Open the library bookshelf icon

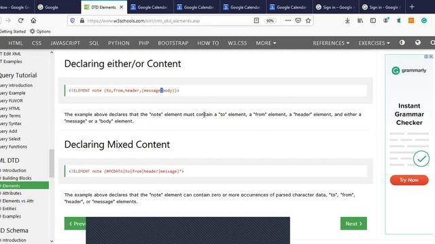360,20
